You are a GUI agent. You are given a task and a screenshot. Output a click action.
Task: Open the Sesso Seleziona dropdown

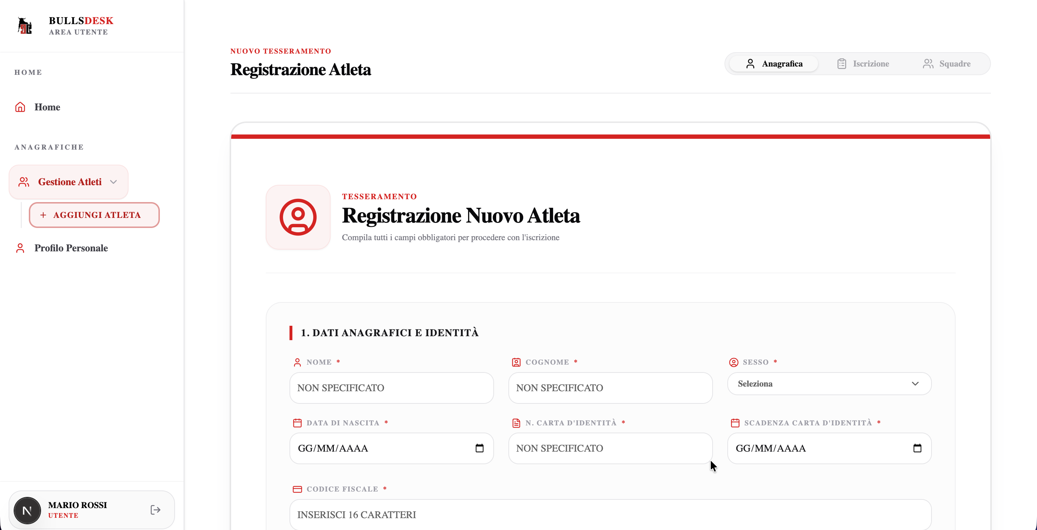[829, 384]
